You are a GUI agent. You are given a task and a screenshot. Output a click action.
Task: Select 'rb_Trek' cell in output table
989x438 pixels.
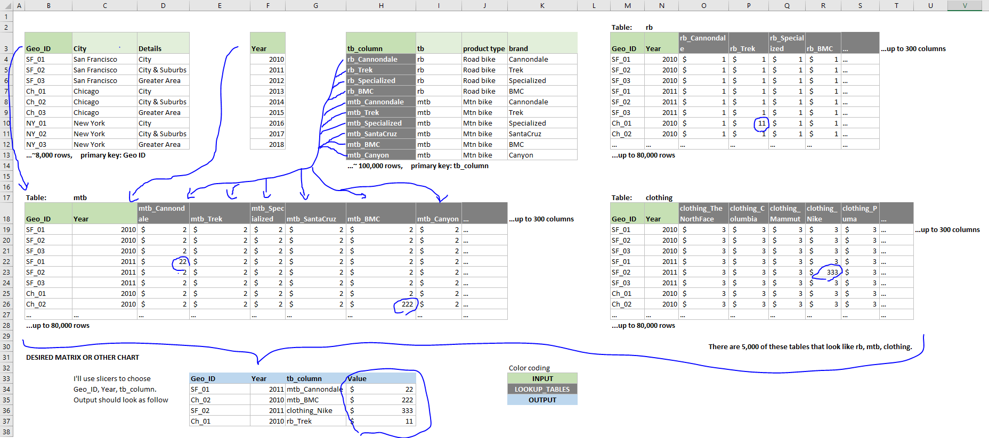coord(315,421)
